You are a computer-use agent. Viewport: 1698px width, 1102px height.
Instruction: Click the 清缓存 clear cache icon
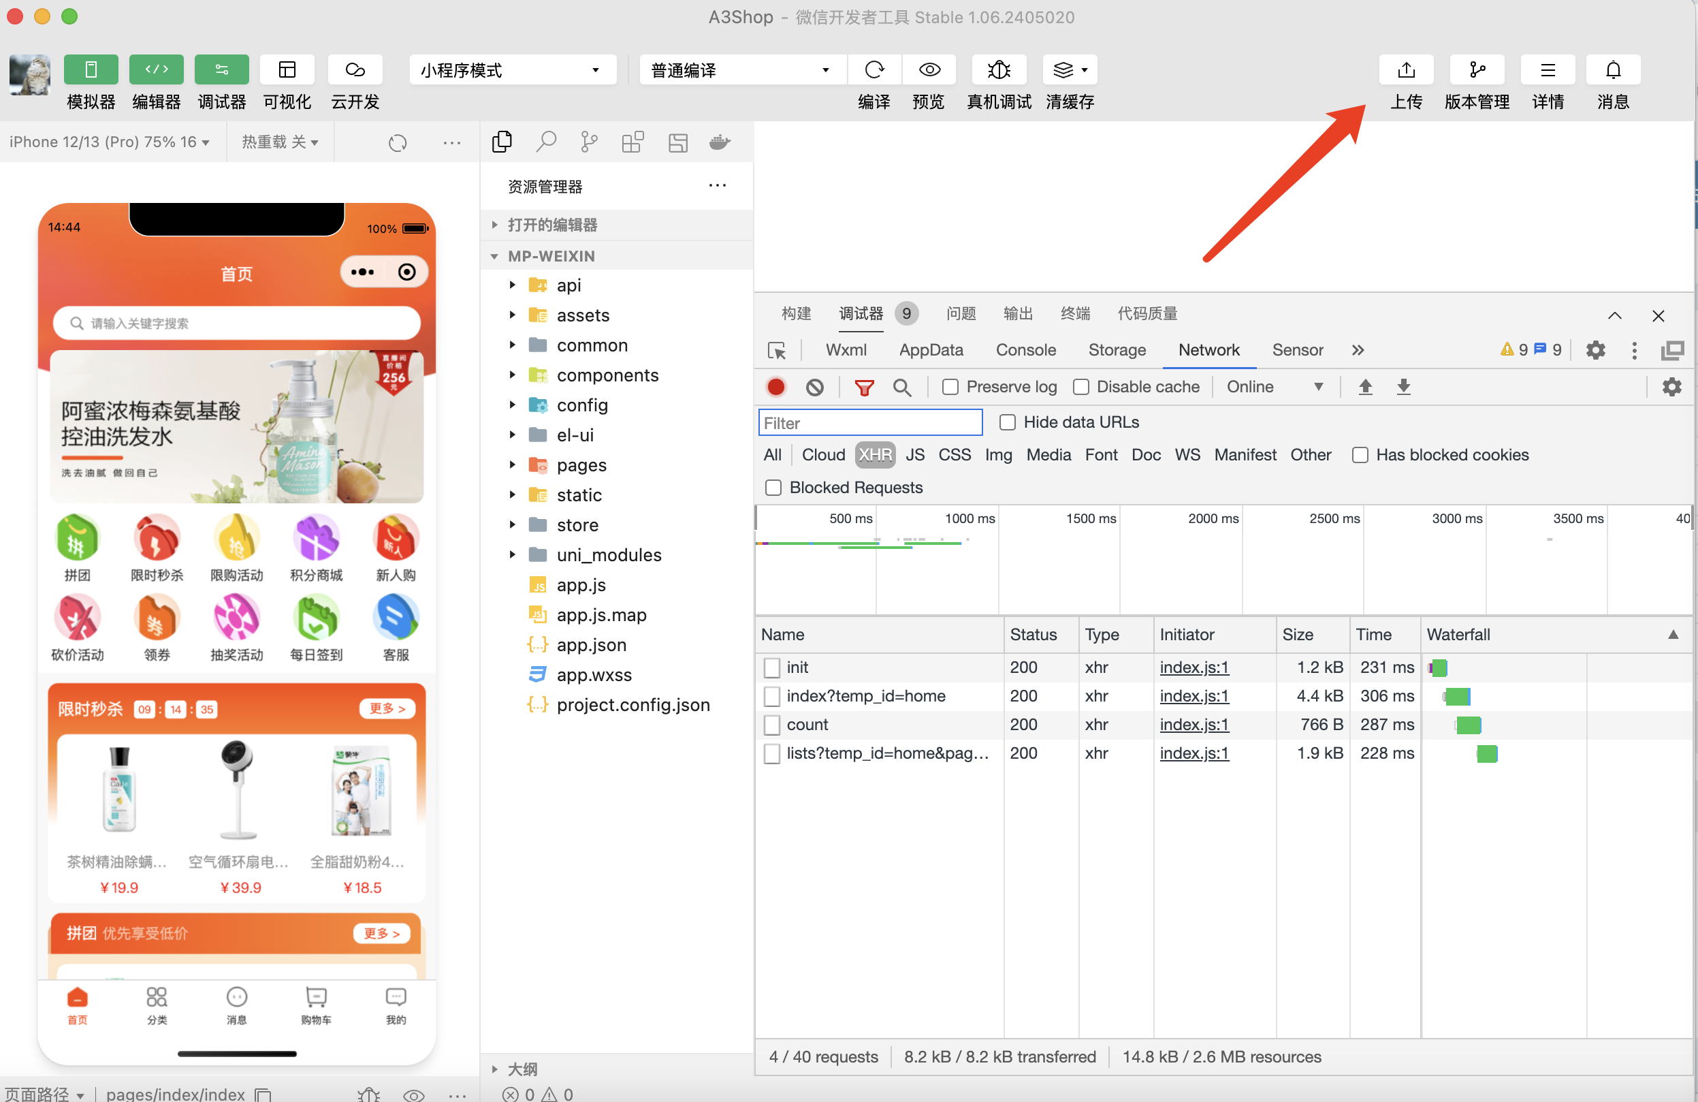[1070, 70]
